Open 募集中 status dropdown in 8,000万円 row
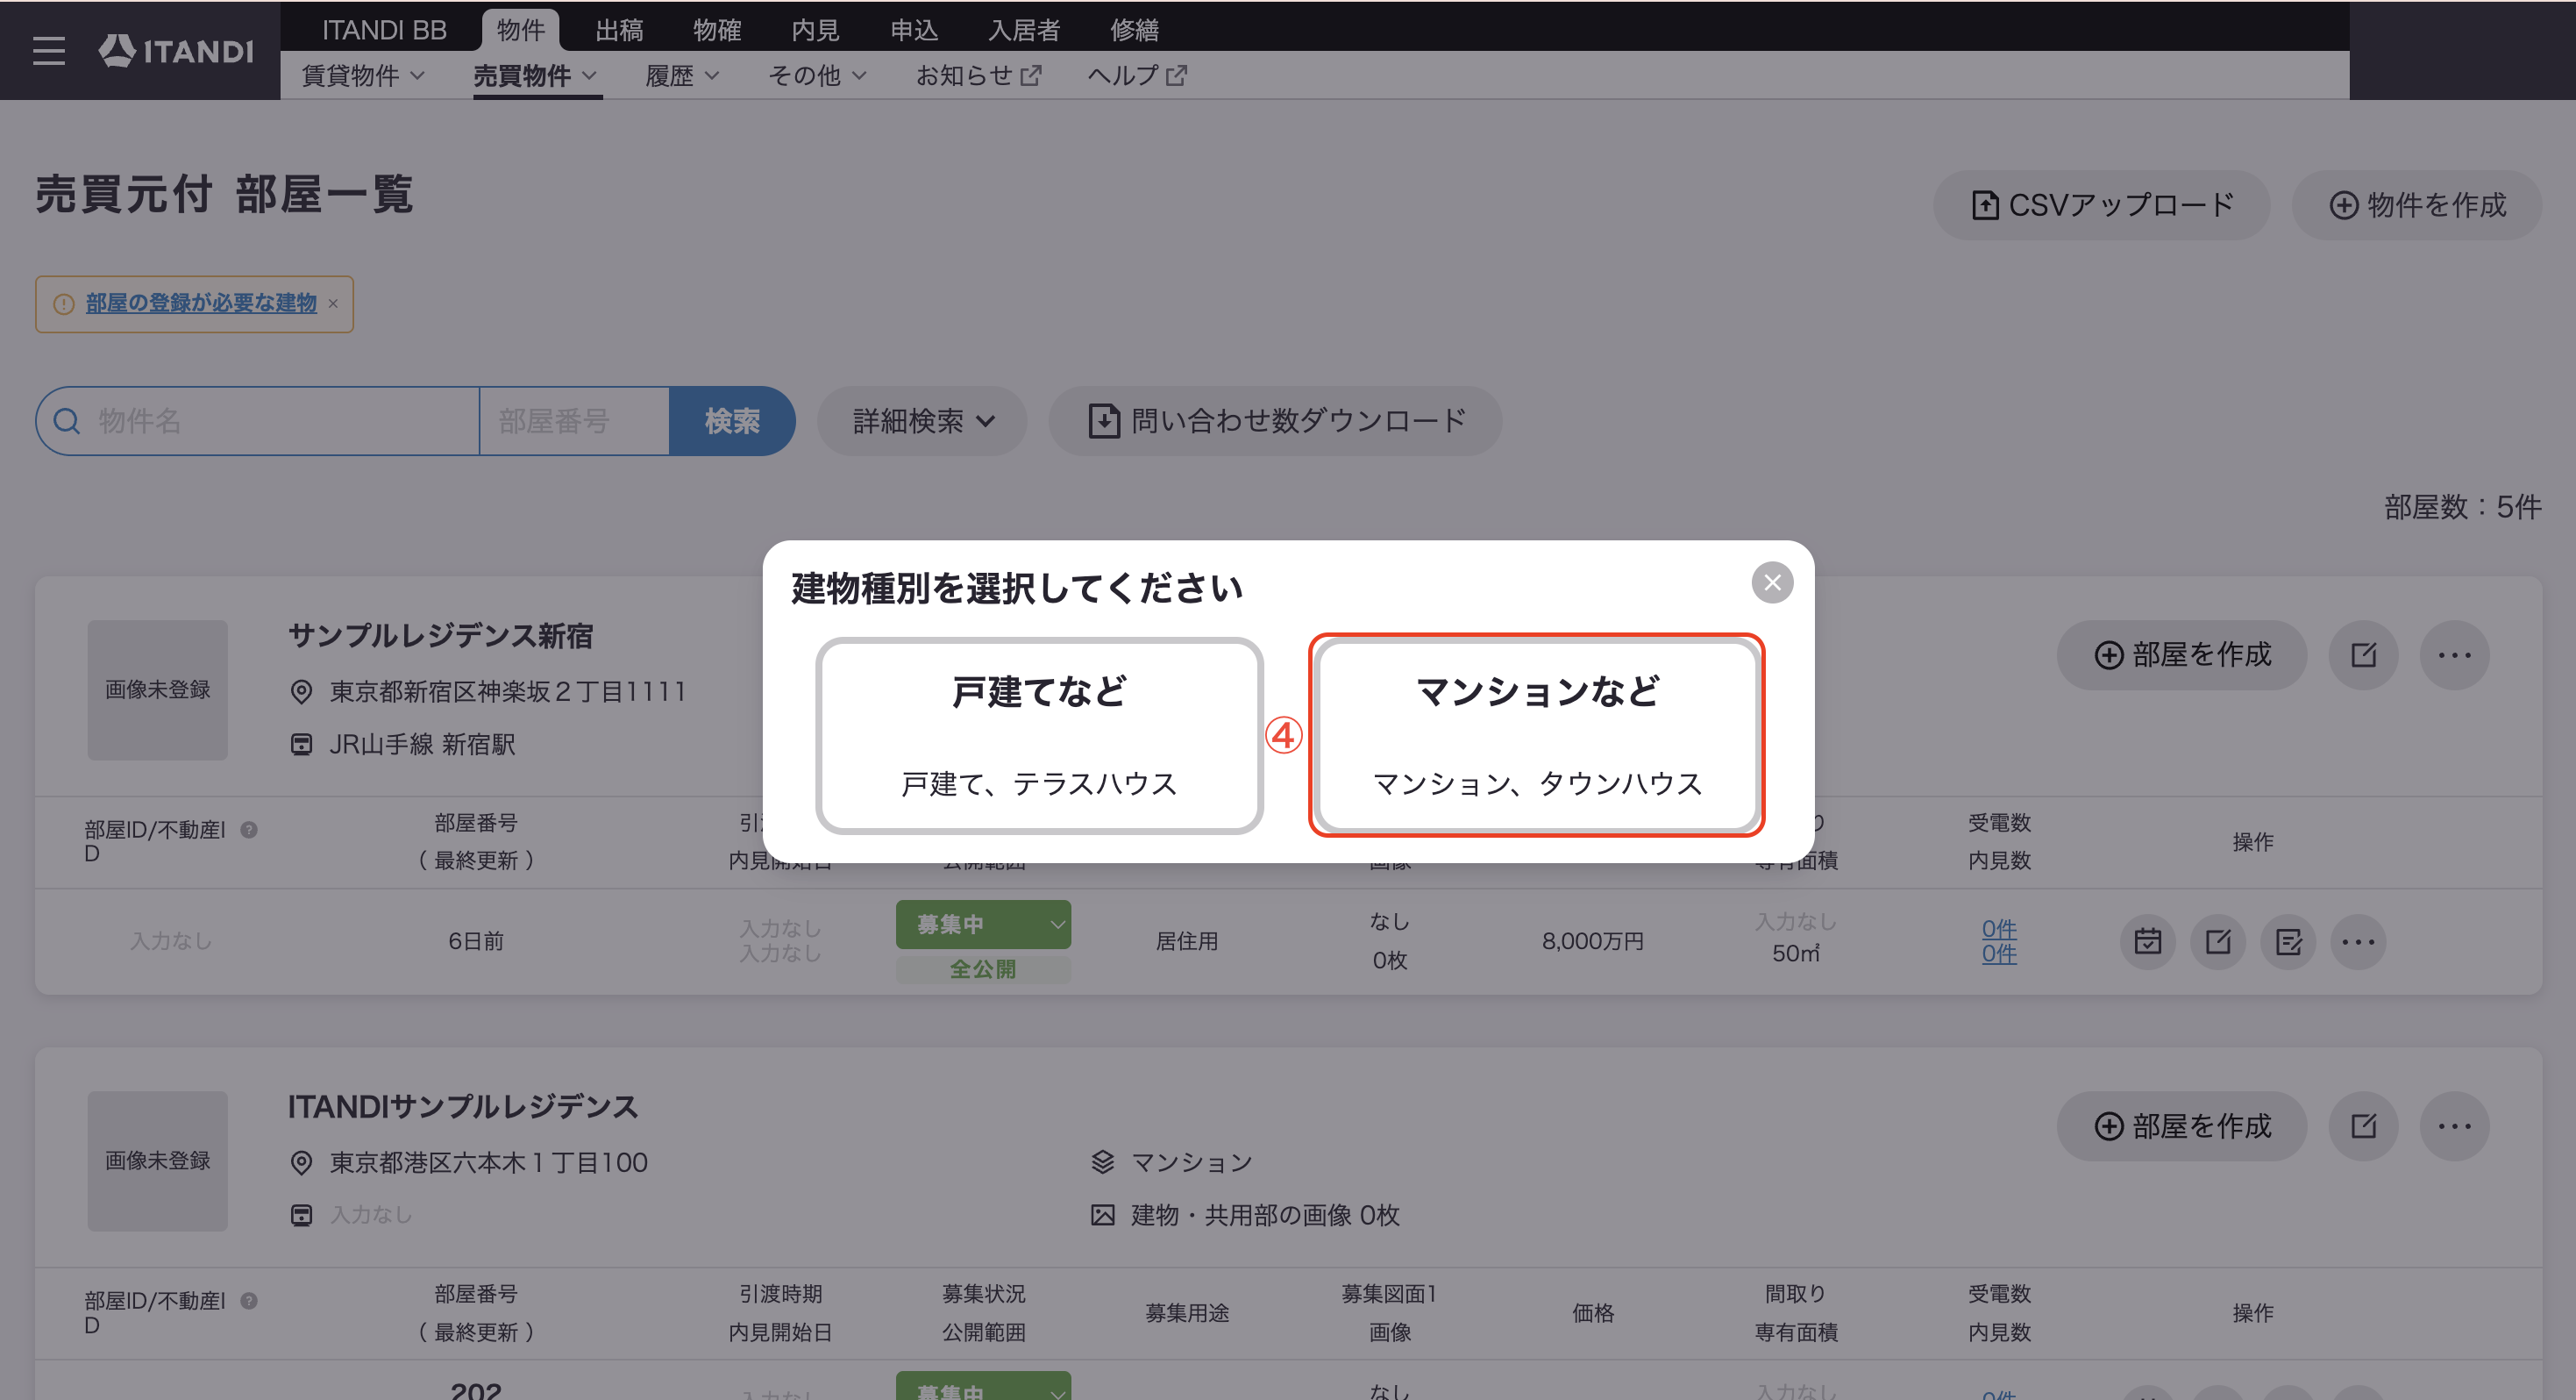Image resolution: width=2576 pixels, height=1400 pixels. [983, 925]
